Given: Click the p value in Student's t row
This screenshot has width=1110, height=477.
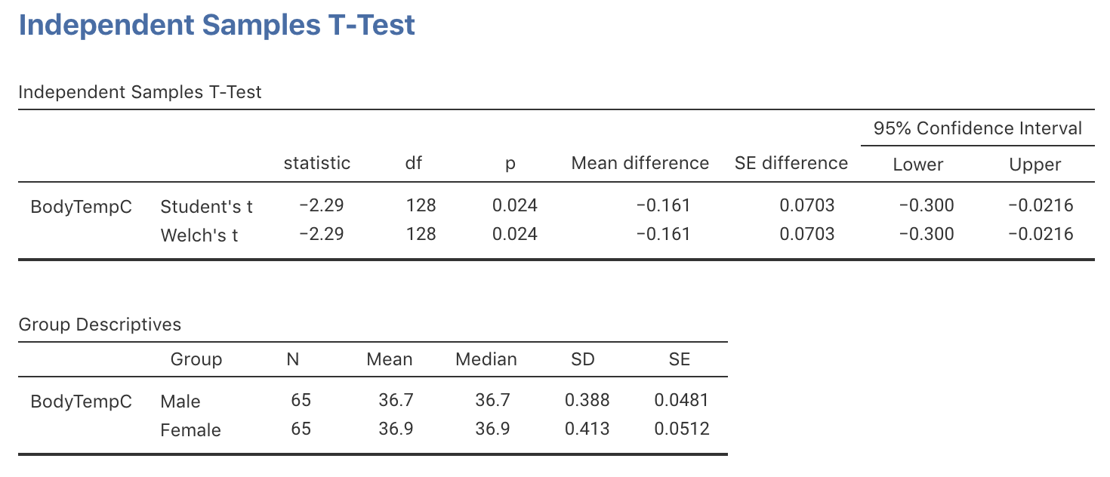Looking at the screenshot, I should pyautogui.click(x=515, y=205).
